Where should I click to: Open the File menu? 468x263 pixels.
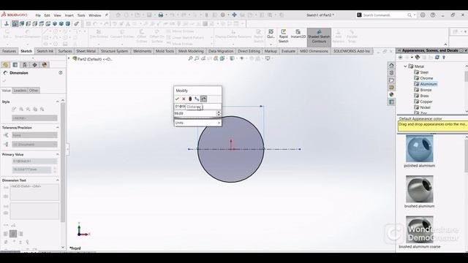38,15
